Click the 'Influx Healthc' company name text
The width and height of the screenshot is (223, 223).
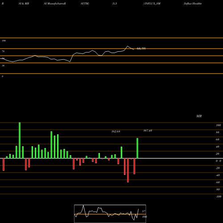[x=193, y=4]
